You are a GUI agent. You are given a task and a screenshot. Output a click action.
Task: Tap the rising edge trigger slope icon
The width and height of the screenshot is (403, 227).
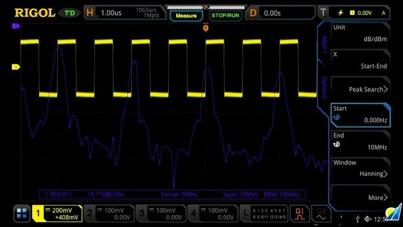tap(341, 13)
